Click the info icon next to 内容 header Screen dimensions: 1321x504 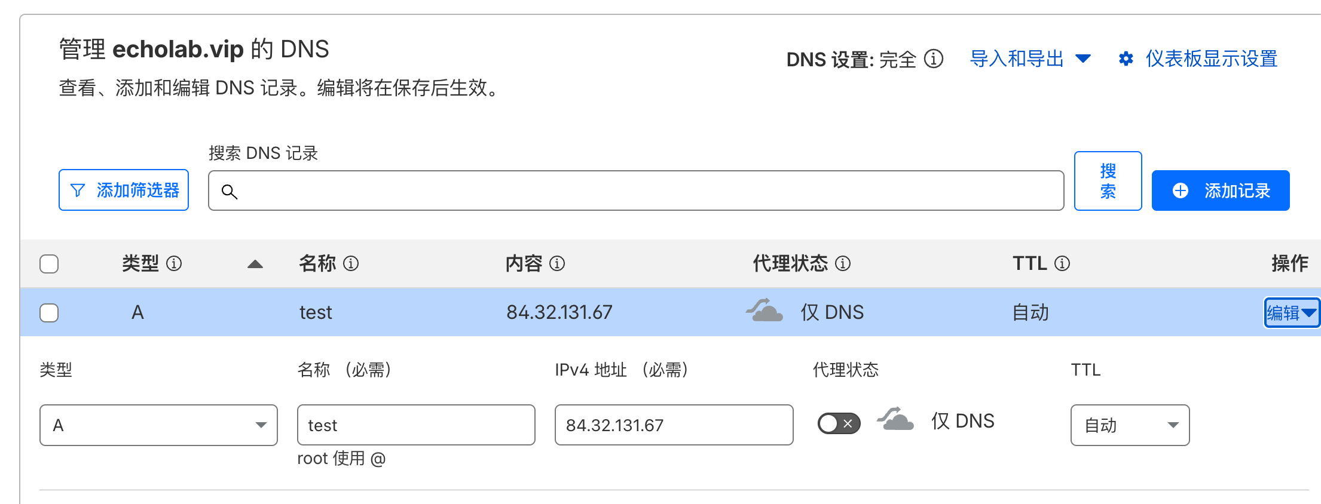557,263
